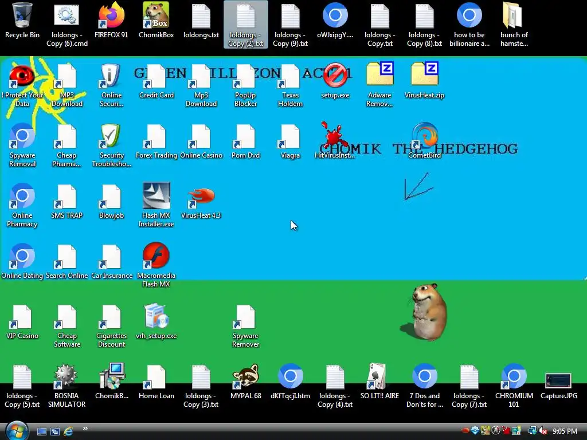The width and height of the screenshot is (587, 440).
Task: Open the network tray icon
Action: (x=532, y=431)
